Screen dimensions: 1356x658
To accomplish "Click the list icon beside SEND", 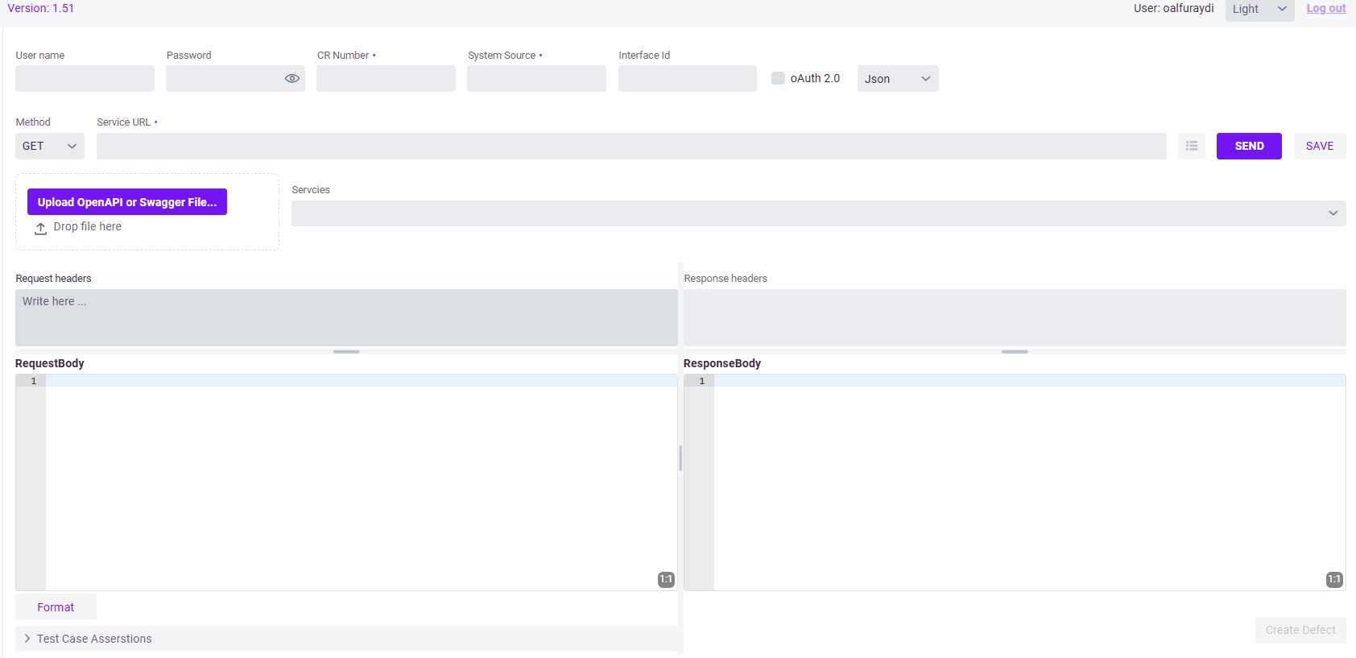I will [1191, 147].
